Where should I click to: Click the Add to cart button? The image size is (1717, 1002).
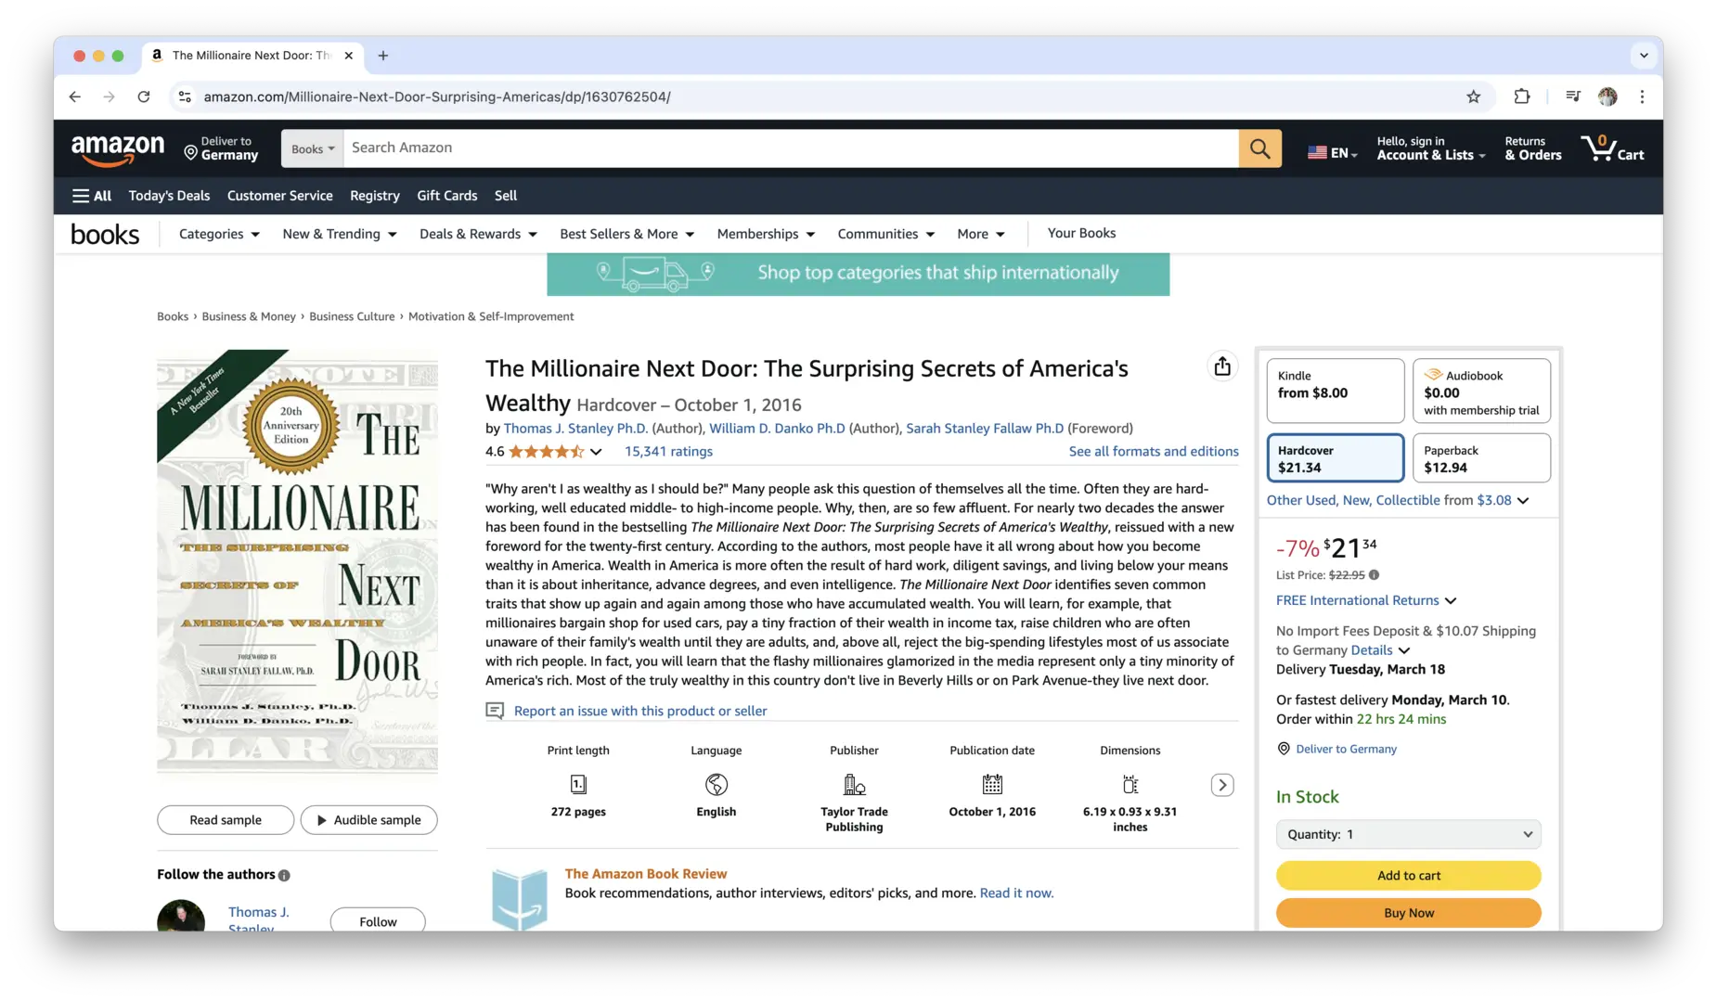[x=1408, y=875]
